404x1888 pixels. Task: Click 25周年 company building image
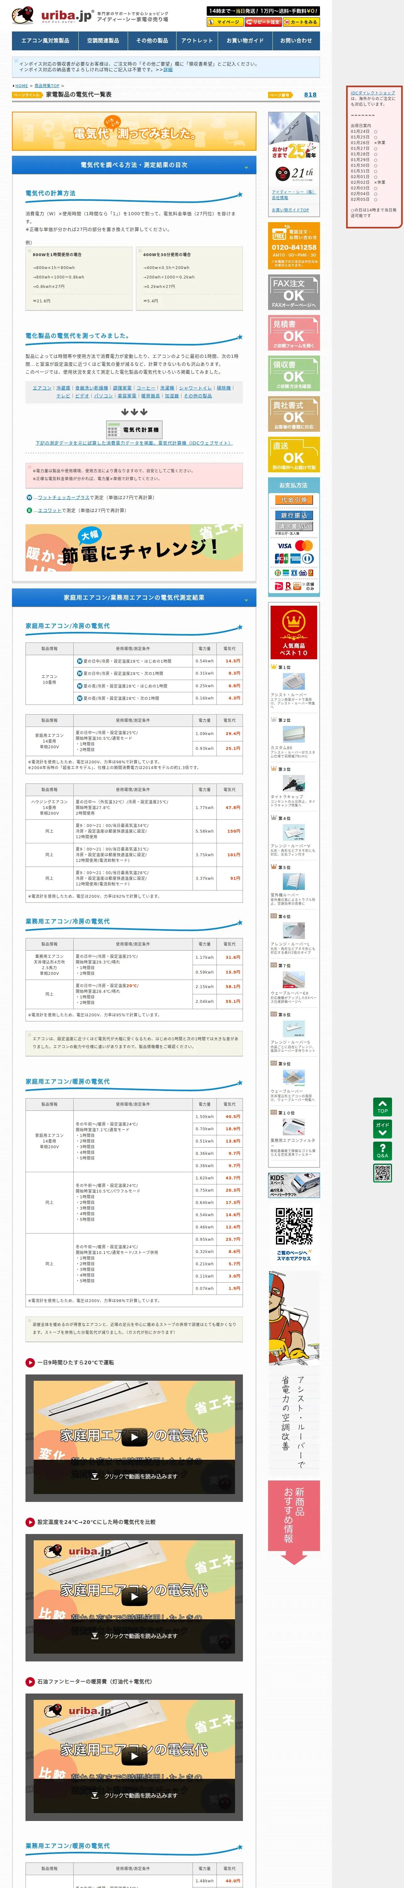click(294, 136)
